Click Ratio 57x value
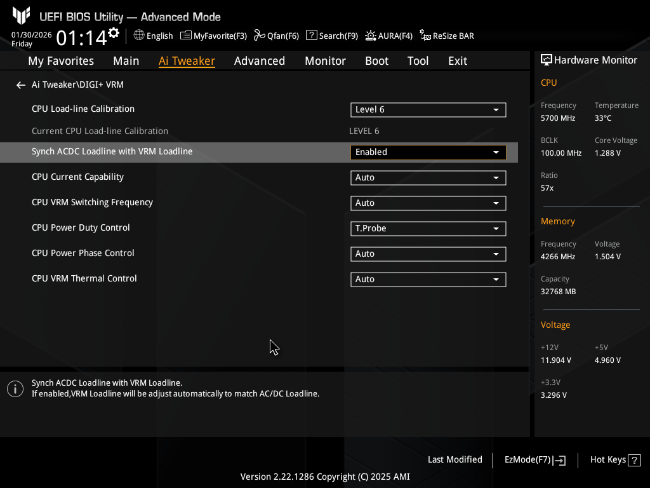Image resolution: width=650 pixels, height=488 pixels. click(x=547, y=188)
